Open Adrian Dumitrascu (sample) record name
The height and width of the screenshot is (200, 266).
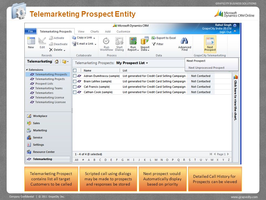click(x=102, y=76)
